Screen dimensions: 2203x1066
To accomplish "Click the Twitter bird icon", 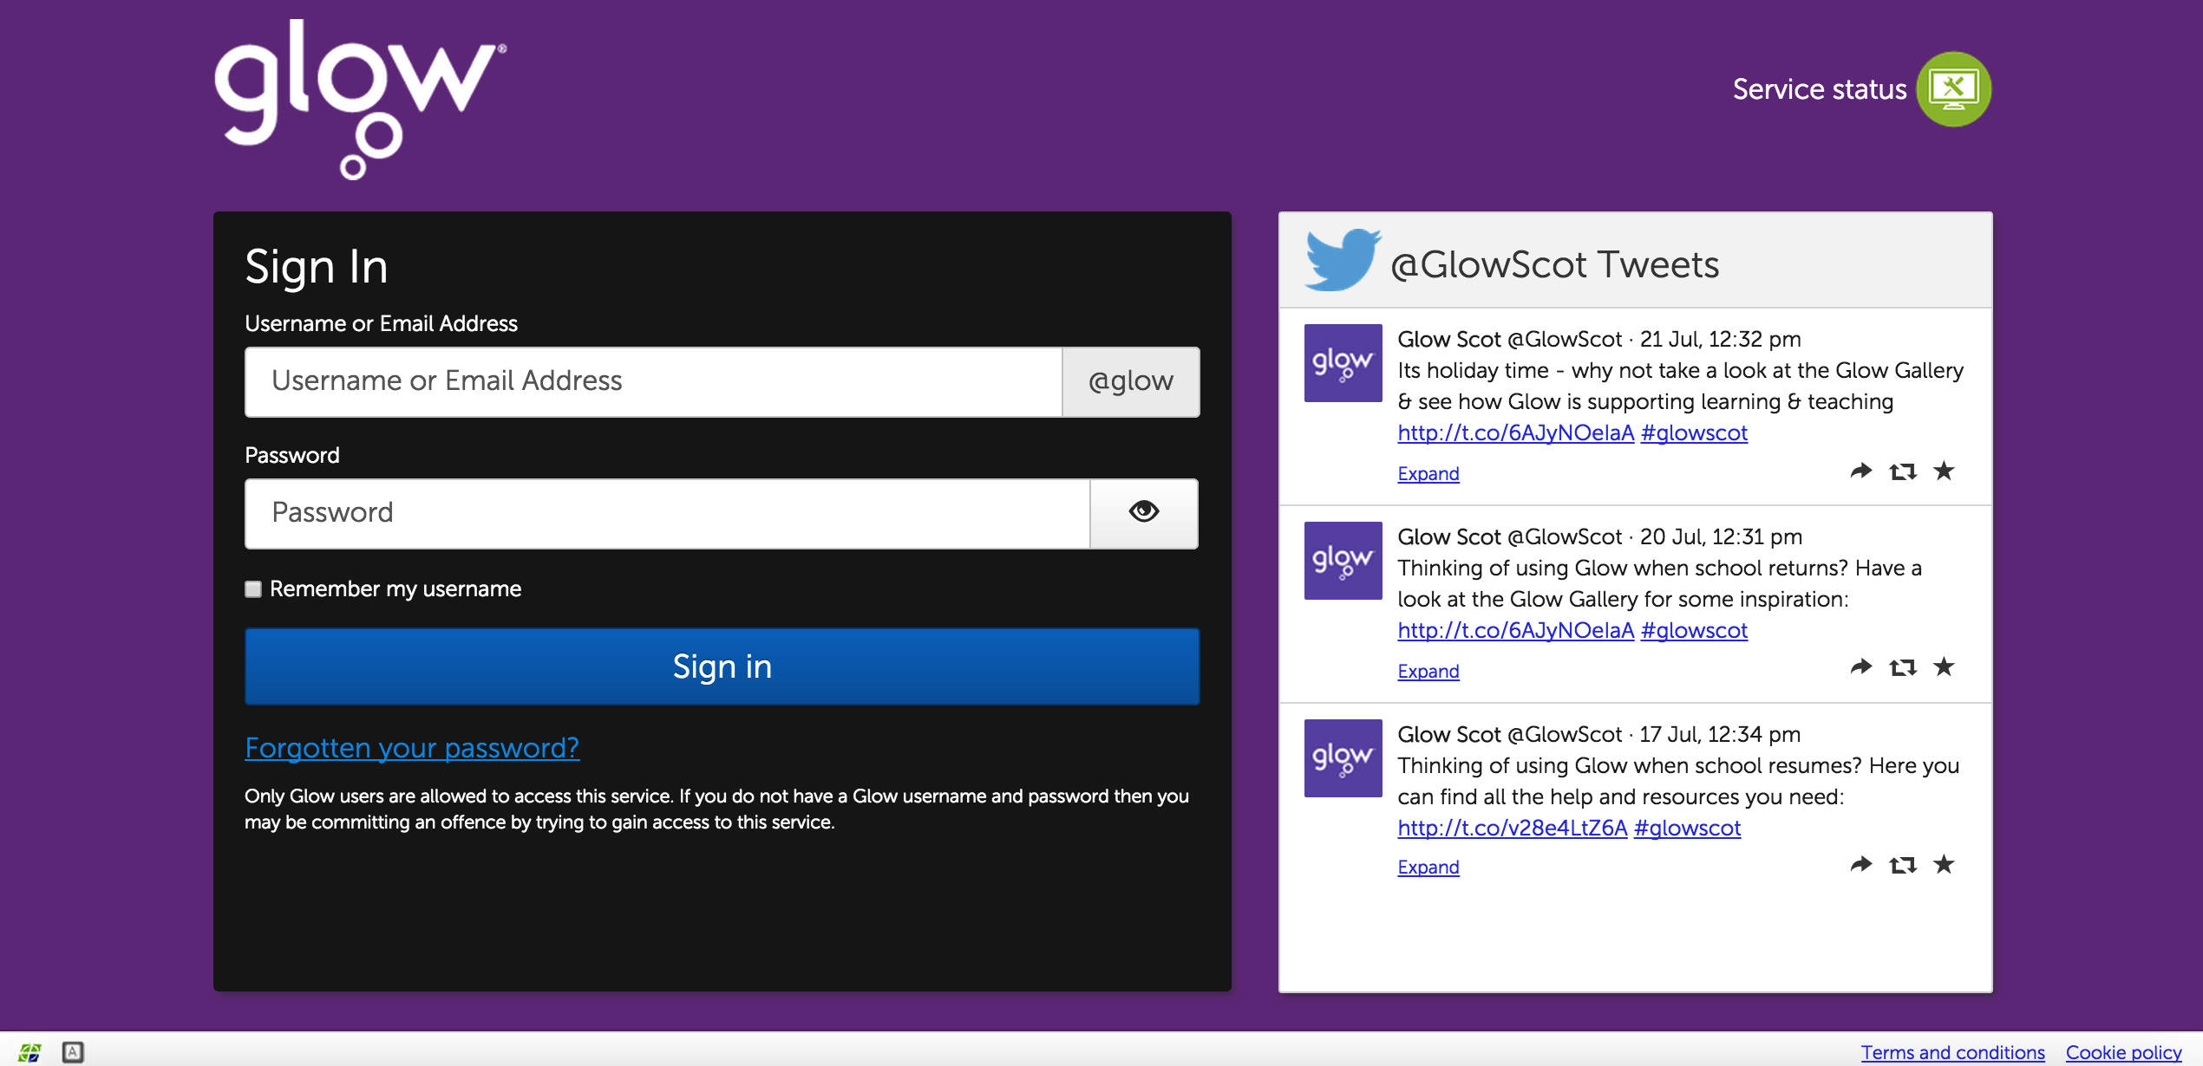I will (1343, 259).
